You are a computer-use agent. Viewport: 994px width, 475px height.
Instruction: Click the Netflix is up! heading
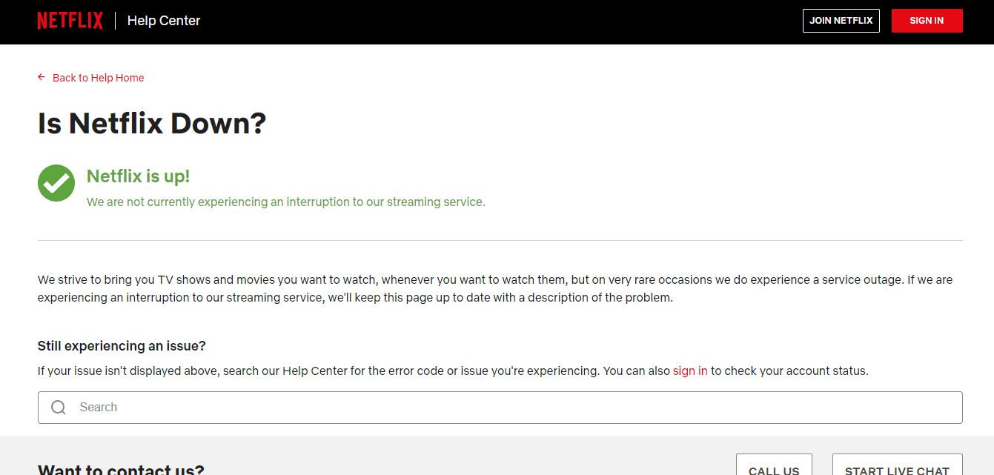point(138,176)
